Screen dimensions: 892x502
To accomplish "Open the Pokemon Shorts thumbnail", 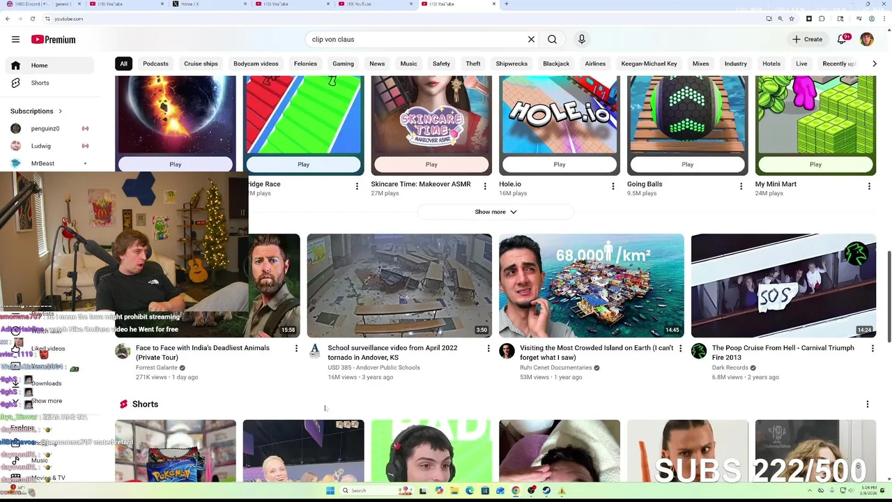I will point(176,450).
